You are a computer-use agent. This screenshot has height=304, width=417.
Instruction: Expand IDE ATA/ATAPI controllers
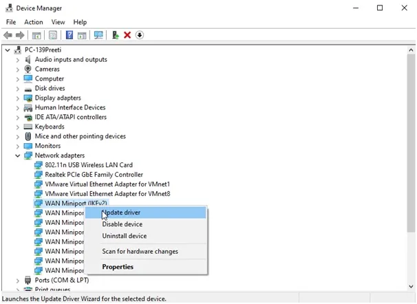(18, 118)
